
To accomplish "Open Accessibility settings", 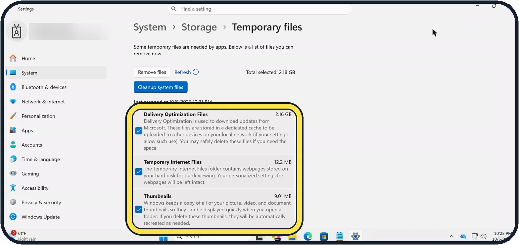I will tap(35, 188).
